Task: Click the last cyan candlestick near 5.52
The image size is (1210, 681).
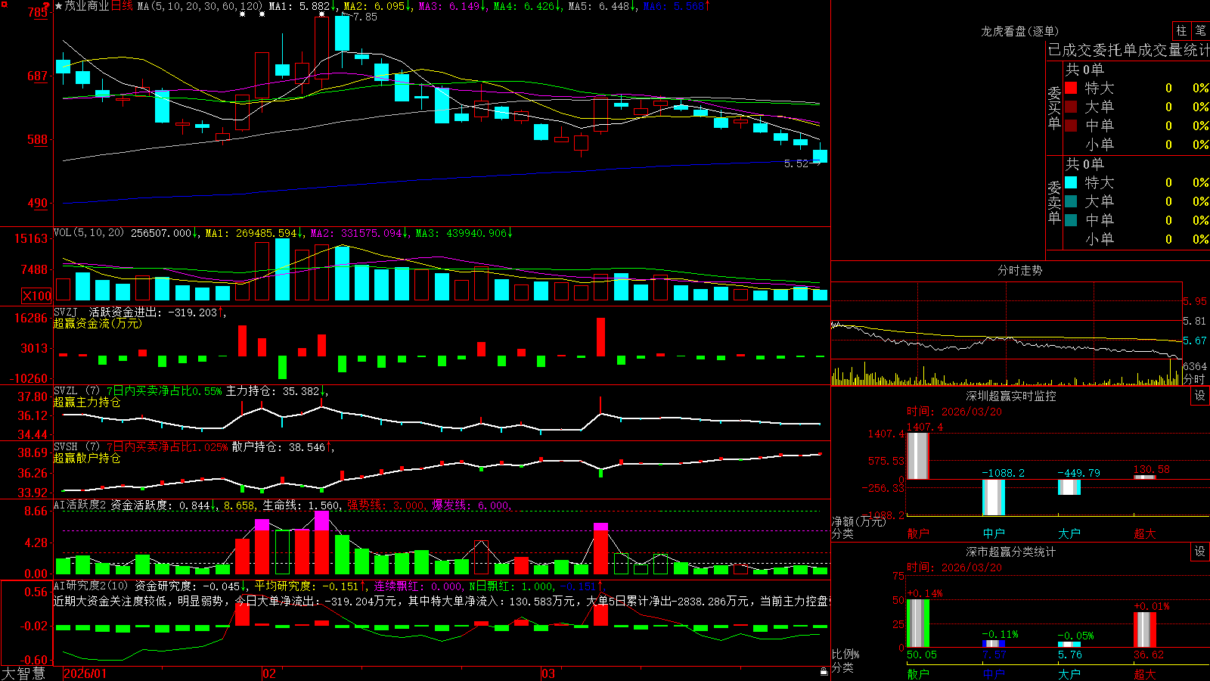Action: point(820,156)
